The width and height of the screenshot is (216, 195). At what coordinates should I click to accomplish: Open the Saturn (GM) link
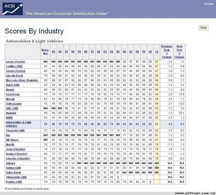click(13, 168)
